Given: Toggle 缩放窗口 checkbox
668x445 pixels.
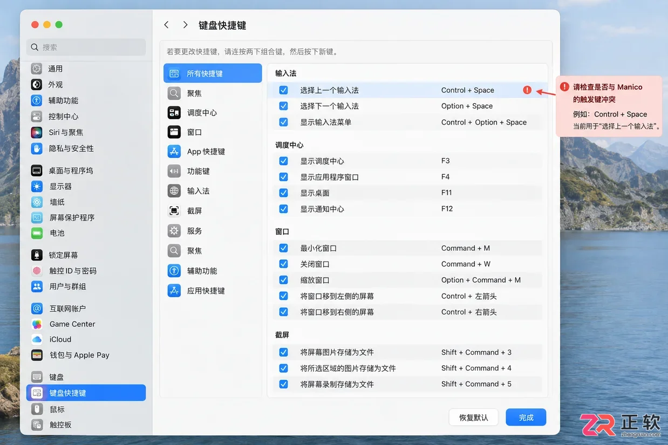Looking at the screenshot, I should tap(283, 280).
